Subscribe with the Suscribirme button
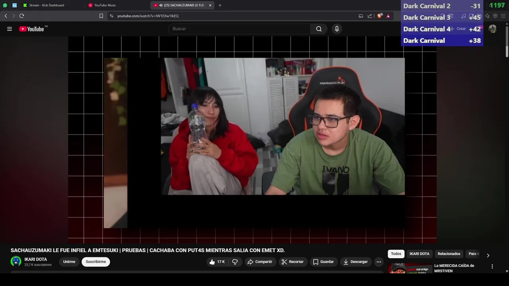Viewport: 509px width, 286px height. tap(96, 262)
